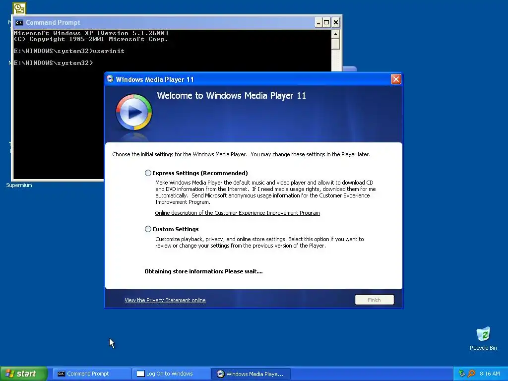Screen dimensions: 508x381
Task: Click the Microsoft Windows XP version line
Action: pos(91,33)
